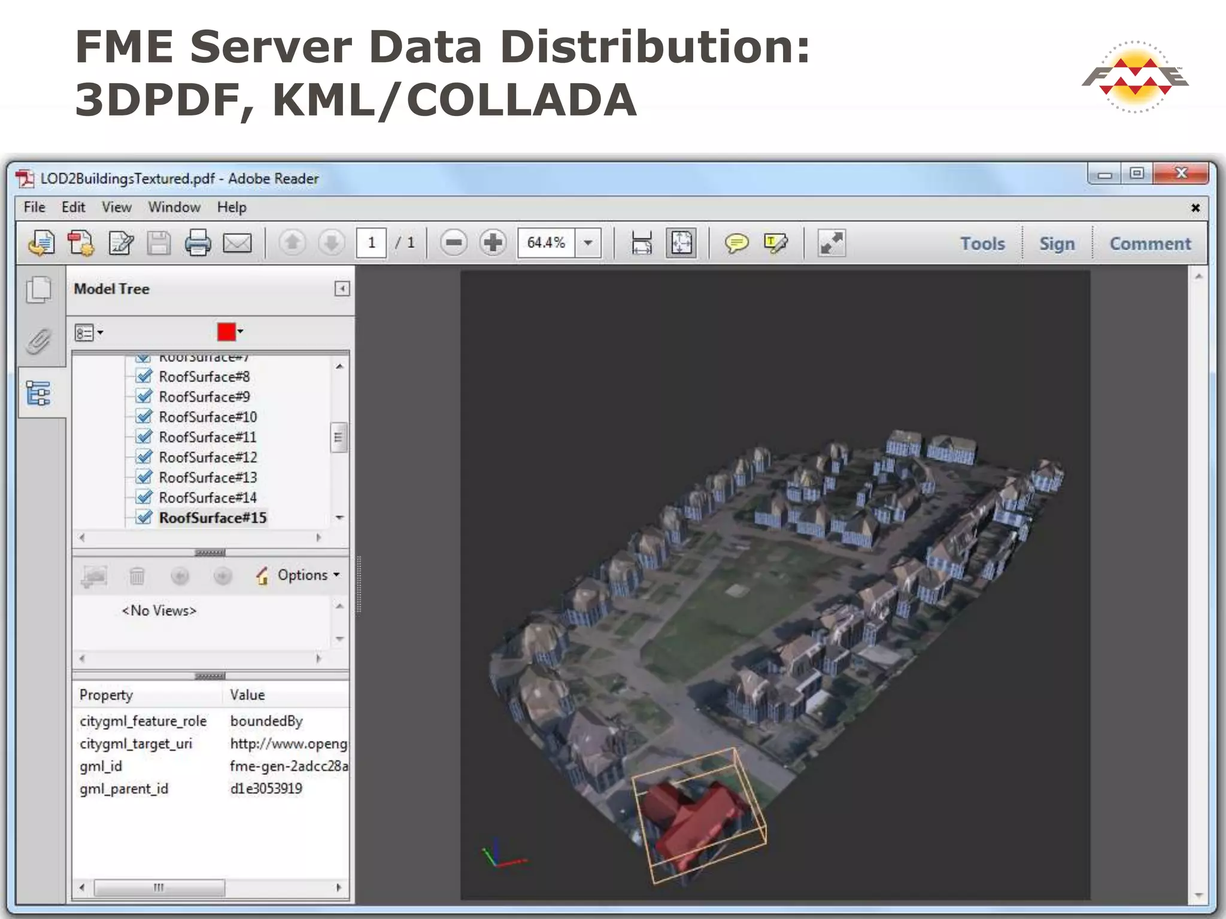Close document with small x button

coord(1195,208)
